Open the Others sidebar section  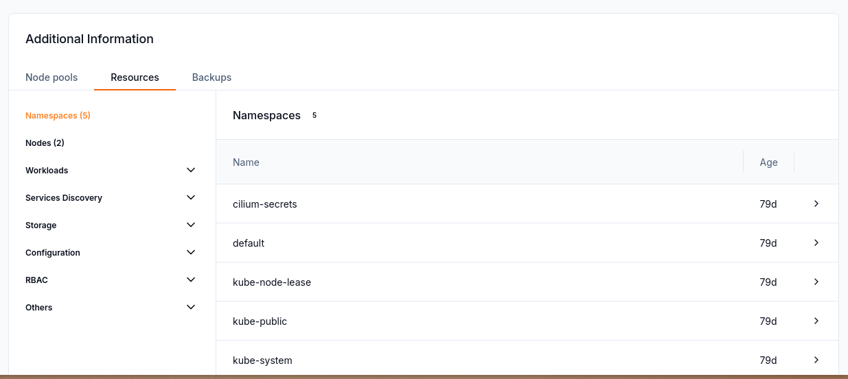click(x=39, y=308)
